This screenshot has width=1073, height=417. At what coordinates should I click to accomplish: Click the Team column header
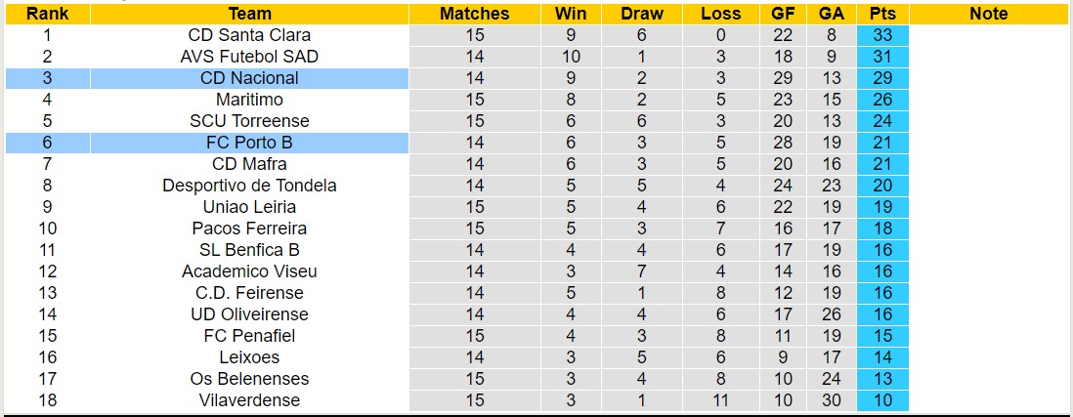pyautogui.click(x=249, y=14)
